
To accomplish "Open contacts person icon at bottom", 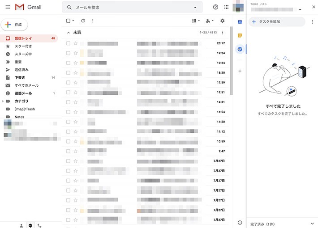I will (21, 226).
